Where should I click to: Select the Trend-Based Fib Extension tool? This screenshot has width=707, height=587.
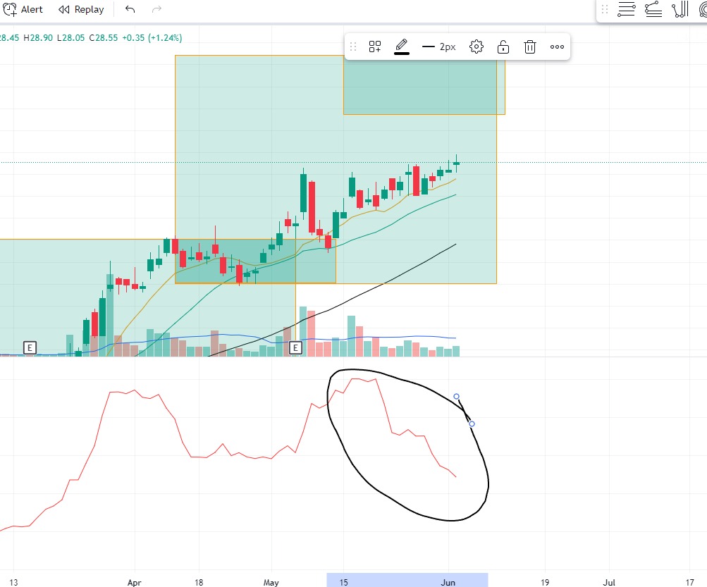[x=653, y=9]
